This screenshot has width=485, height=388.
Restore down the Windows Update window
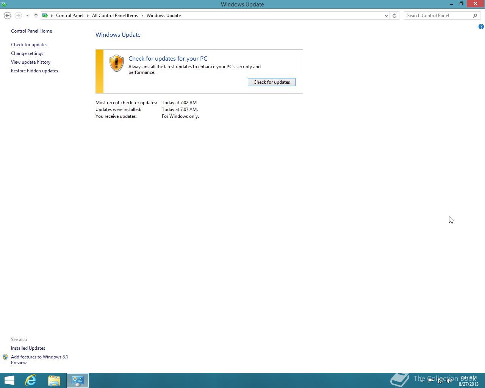click(x=462, y=4)
